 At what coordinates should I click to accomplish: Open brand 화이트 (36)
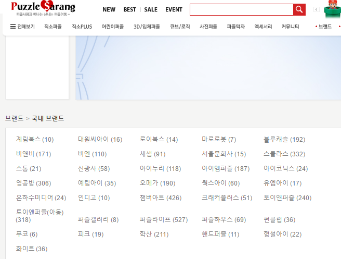32,249
